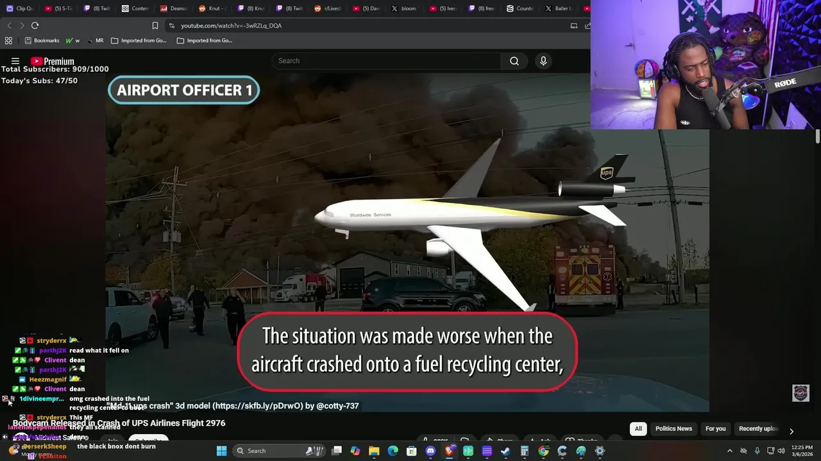Image resolution: width=821 pixels, height=461 pixels.
Task: Open the MR bookmark
Action: pyautogui.click(x=95, y=40)
